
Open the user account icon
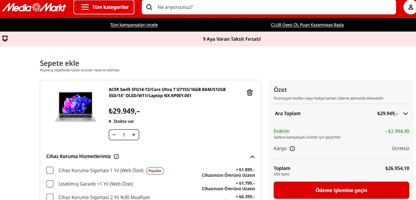(410, 7)
